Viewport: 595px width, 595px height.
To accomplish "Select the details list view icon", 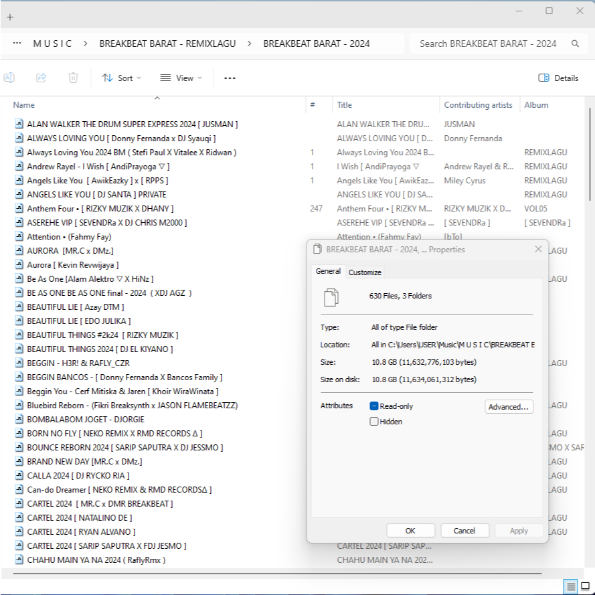I will point(571,586).
